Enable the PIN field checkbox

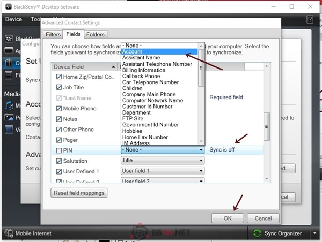click(x=59, y=150)
